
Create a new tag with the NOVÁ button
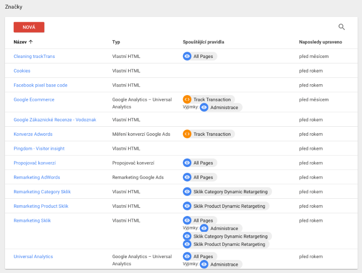click(x=29, y=27)
